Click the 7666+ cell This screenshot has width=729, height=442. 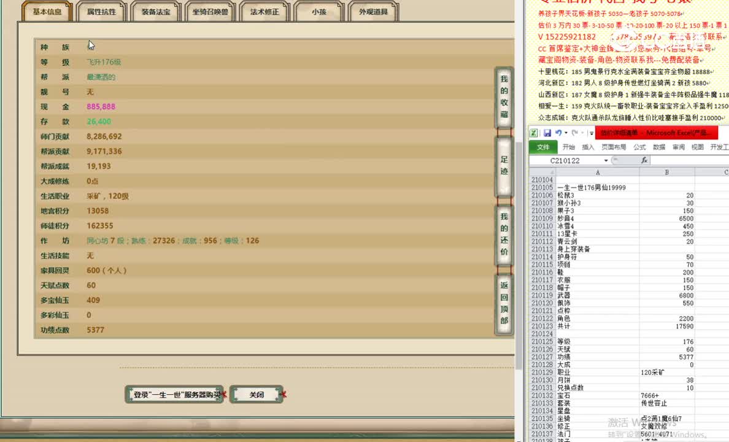[667, 395]
